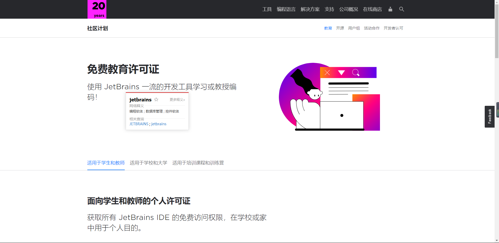The height and width of the screenshot is (243, 499).
Task: Open the 编程语言 dropdown menu
Action: pos(286,9)
